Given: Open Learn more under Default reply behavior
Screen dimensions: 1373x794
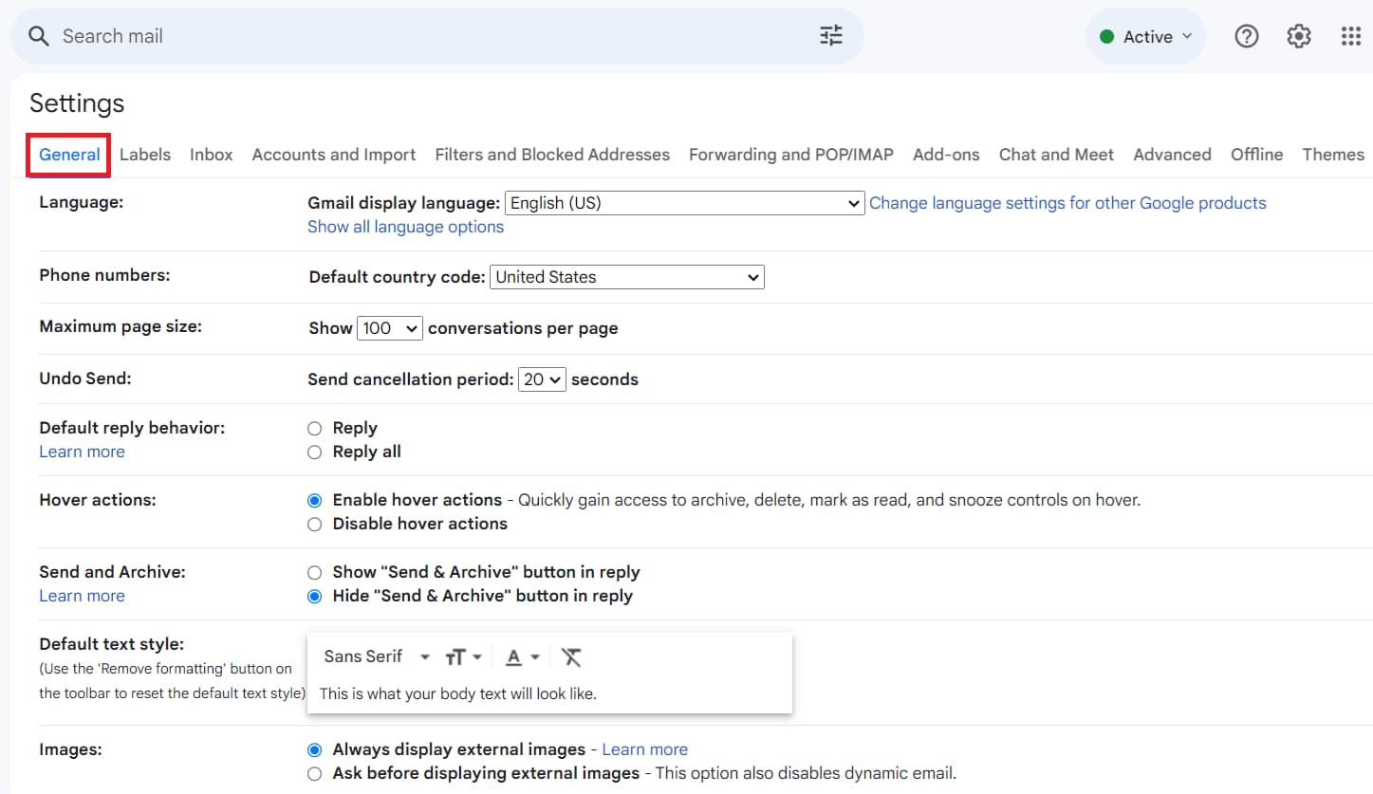Looking at the screenshot, I should point(82,452).
